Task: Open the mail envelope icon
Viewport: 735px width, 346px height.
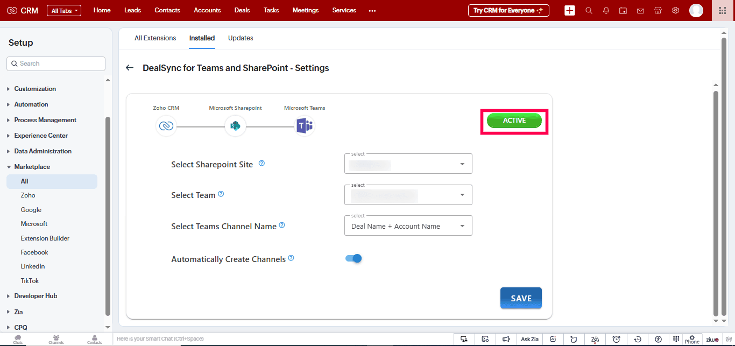Action: click(640, 10)
